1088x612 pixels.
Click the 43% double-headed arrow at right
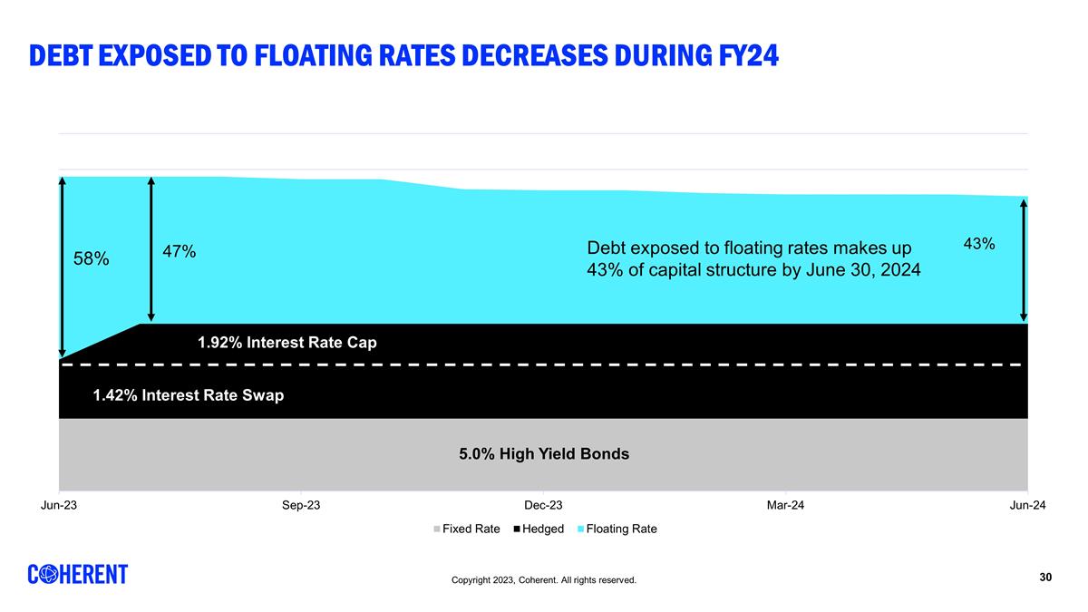[1023, 261]
